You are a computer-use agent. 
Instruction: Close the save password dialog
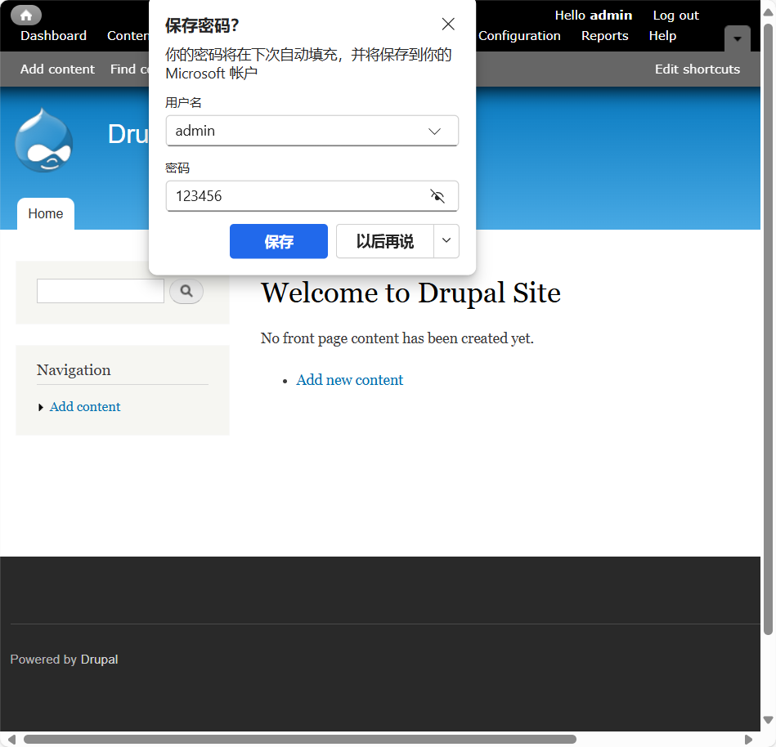(x=448, y=24)
